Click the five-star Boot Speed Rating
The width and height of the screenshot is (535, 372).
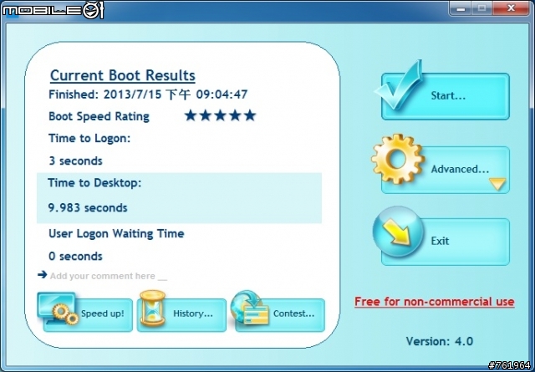coord(220,115)
